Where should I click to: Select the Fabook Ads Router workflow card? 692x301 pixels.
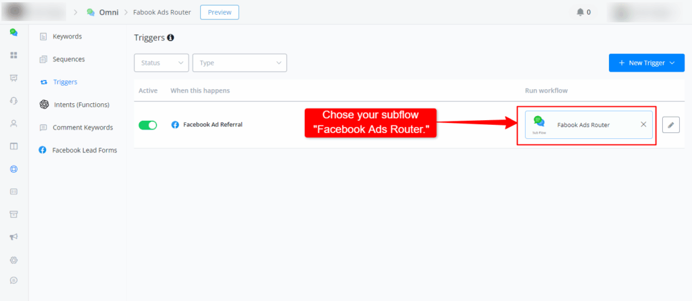click(x=583, y=125)
